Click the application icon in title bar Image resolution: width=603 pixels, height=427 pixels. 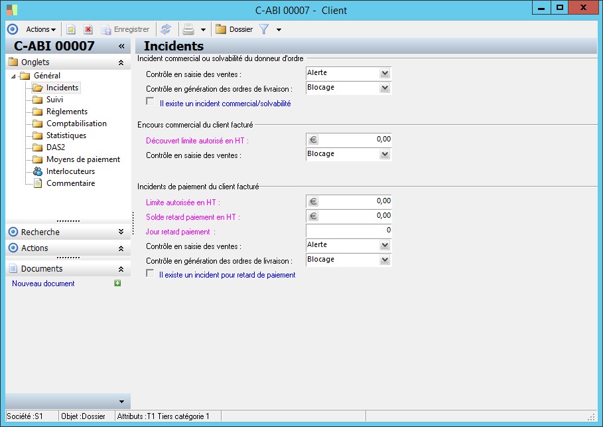tap(12, 9)
